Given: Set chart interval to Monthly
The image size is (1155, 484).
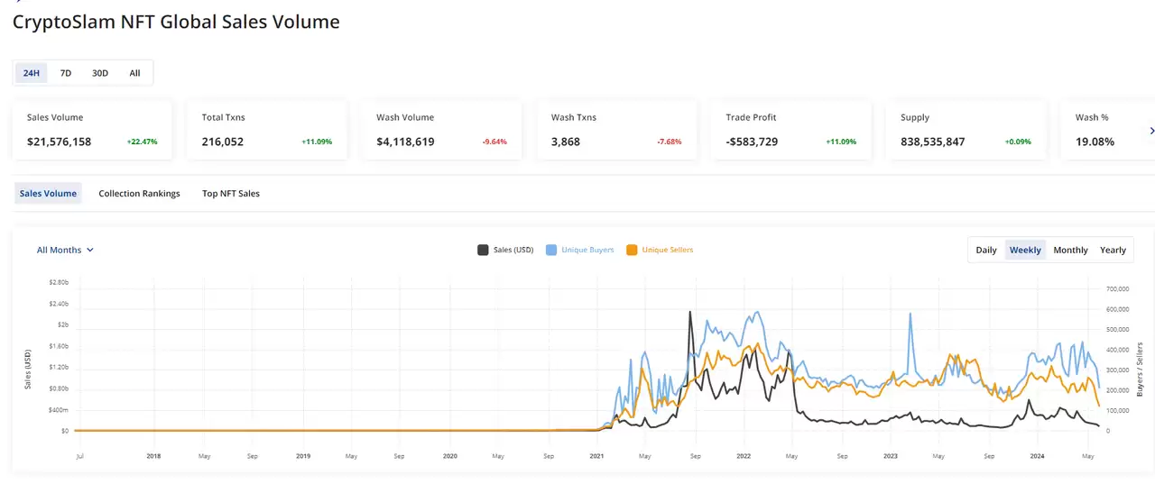Looking at the screenshot, I should pos(1070,250).
